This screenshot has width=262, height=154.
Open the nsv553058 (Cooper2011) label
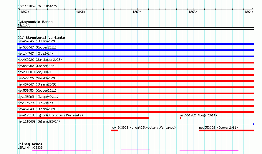coord(218,128)
